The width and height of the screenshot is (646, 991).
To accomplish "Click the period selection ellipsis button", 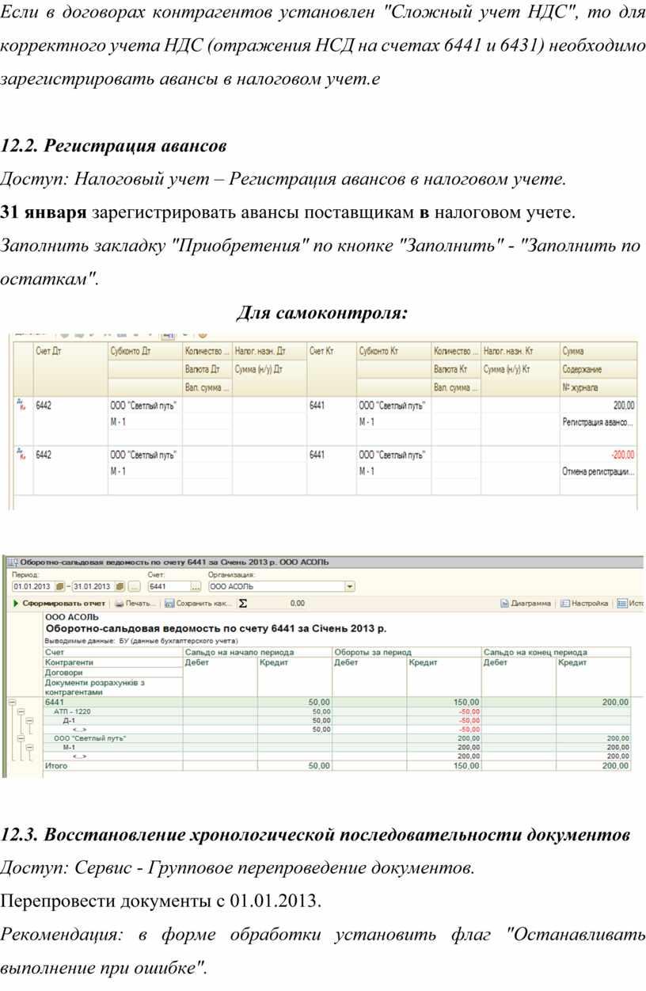I will click(x=134, y=587).
